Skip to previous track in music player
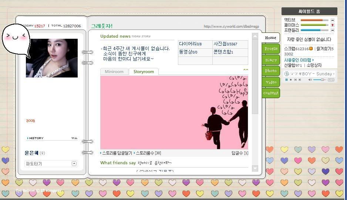 tap(296, 80)
